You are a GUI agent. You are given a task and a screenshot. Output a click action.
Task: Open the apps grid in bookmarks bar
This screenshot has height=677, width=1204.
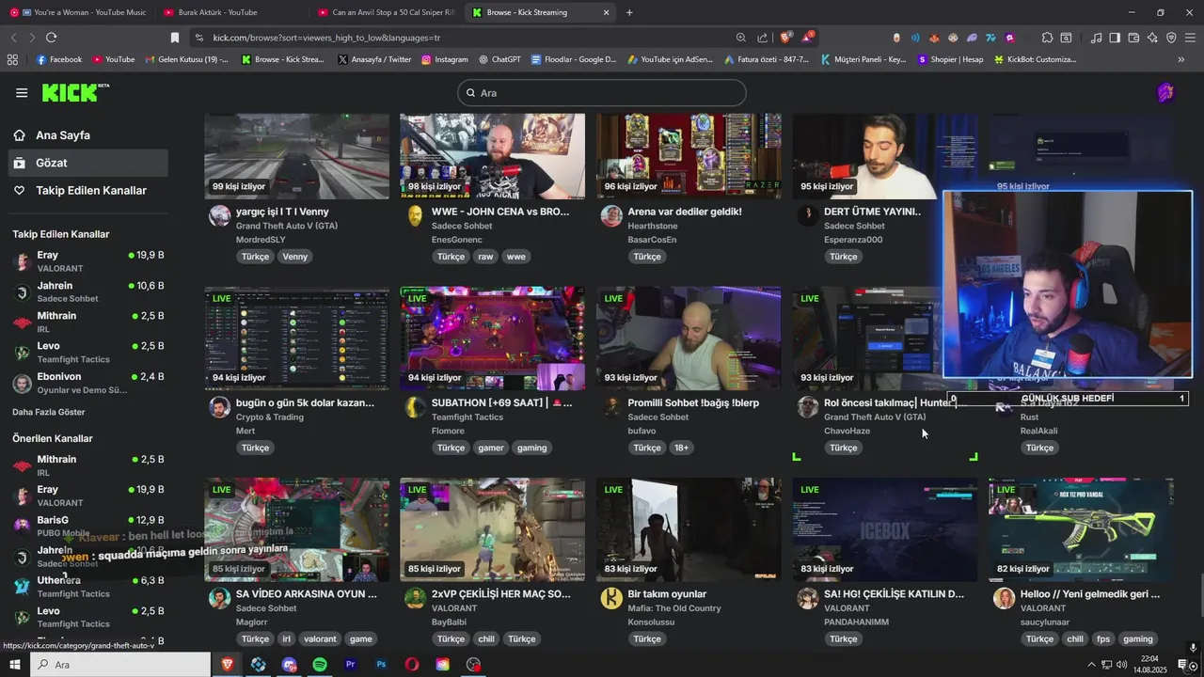12,59
